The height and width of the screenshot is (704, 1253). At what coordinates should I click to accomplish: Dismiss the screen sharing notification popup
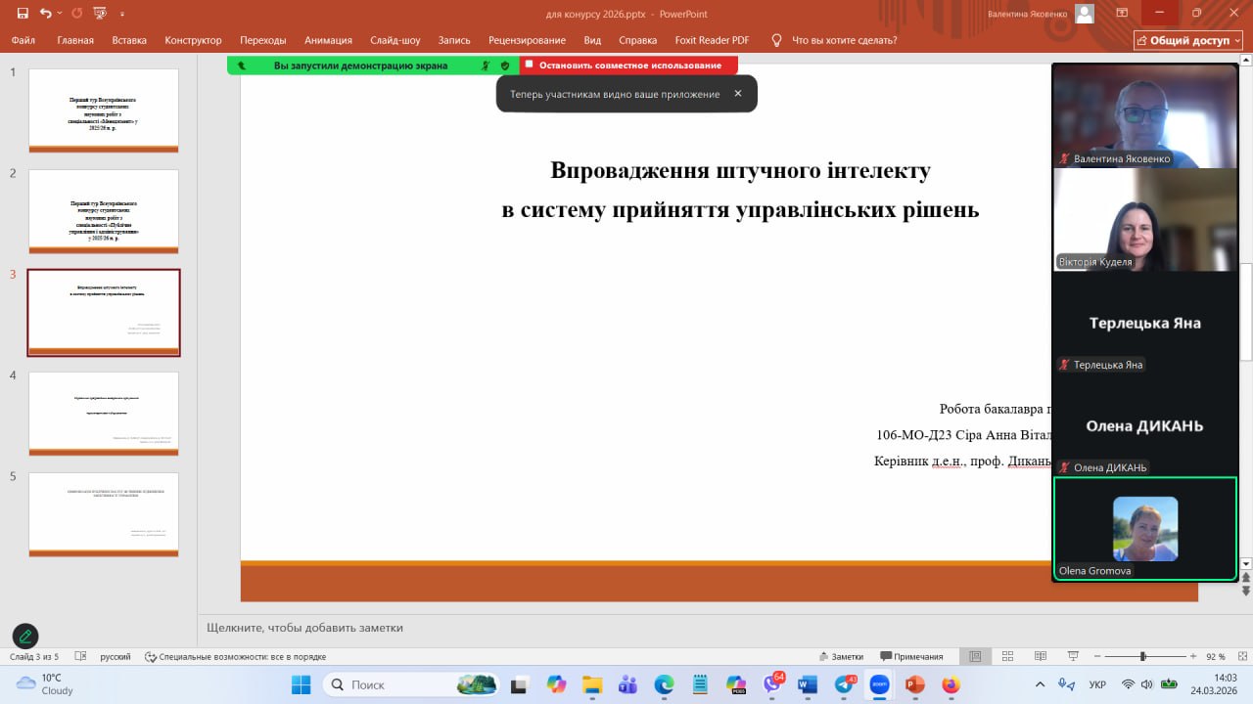click(x=738, y=94)
